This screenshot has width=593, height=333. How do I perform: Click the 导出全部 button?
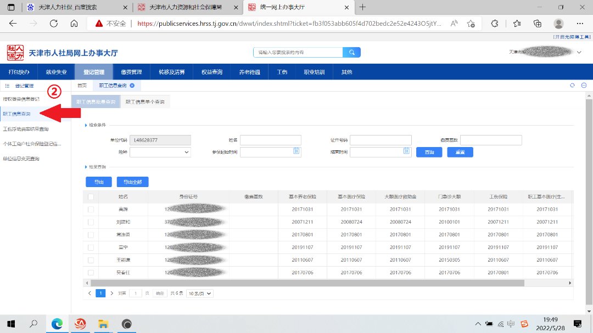click(x=132, y=182)
